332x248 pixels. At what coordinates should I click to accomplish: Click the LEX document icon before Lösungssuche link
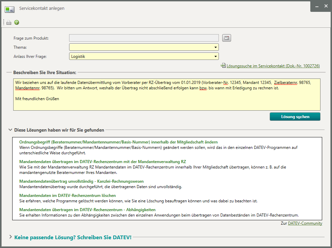click(223, 66)
